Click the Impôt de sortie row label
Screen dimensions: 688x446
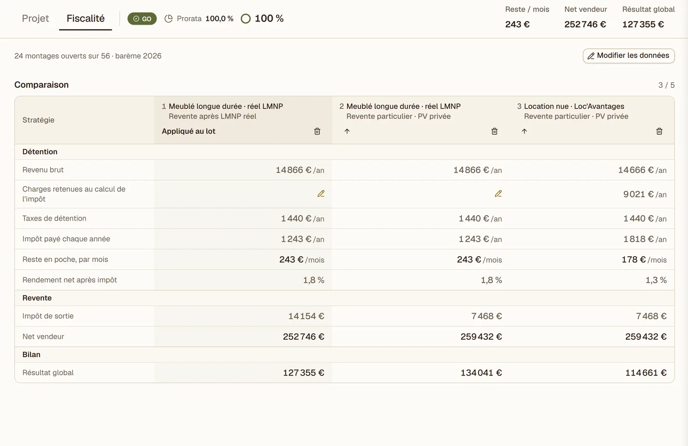pos(48,316)
